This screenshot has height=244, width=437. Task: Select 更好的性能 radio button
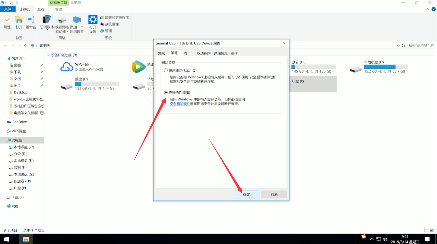[166, 92]
